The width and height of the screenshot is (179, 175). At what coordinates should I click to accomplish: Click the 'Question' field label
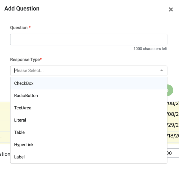coord(19,28)
